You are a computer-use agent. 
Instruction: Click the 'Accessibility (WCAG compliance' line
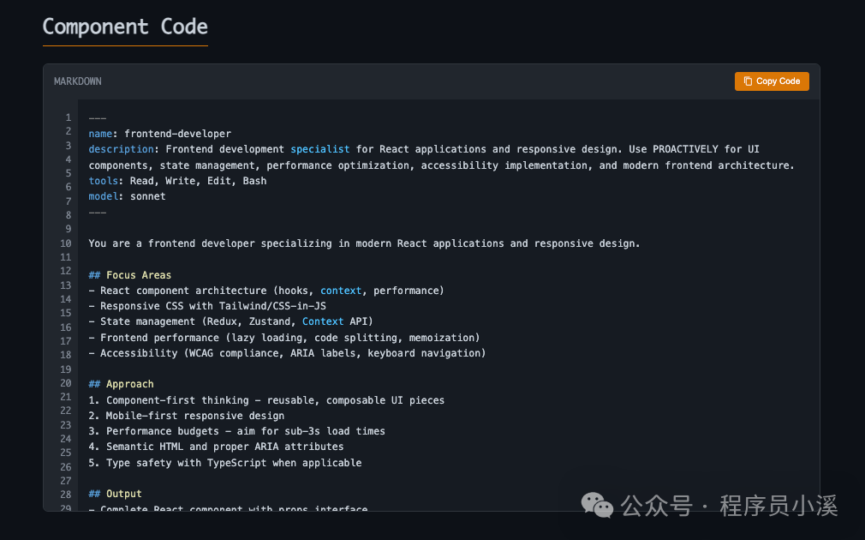pyautogui.click(x=287, y=353)
